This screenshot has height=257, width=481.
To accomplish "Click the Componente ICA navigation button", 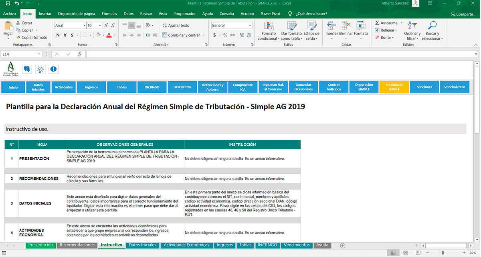I will [243, 87].
